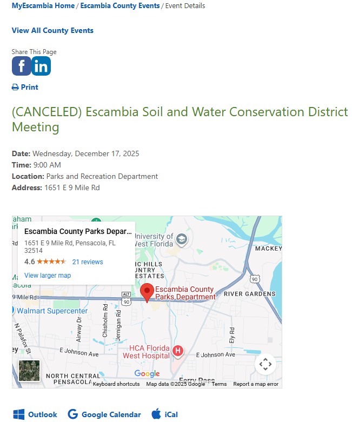Open map Terms link
352x422 pixels.
point(219,384)
